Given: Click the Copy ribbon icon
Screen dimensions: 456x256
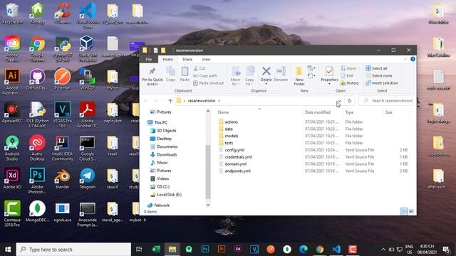Looking at the screenshot, I should pos(170,74).
